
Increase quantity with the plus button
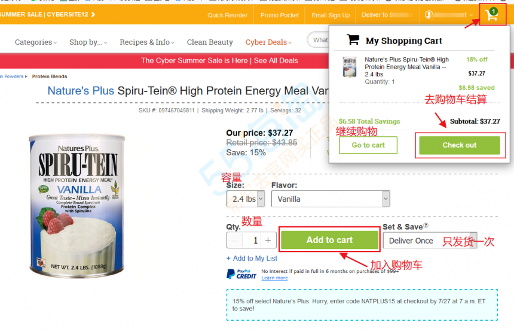coord(268,240)
